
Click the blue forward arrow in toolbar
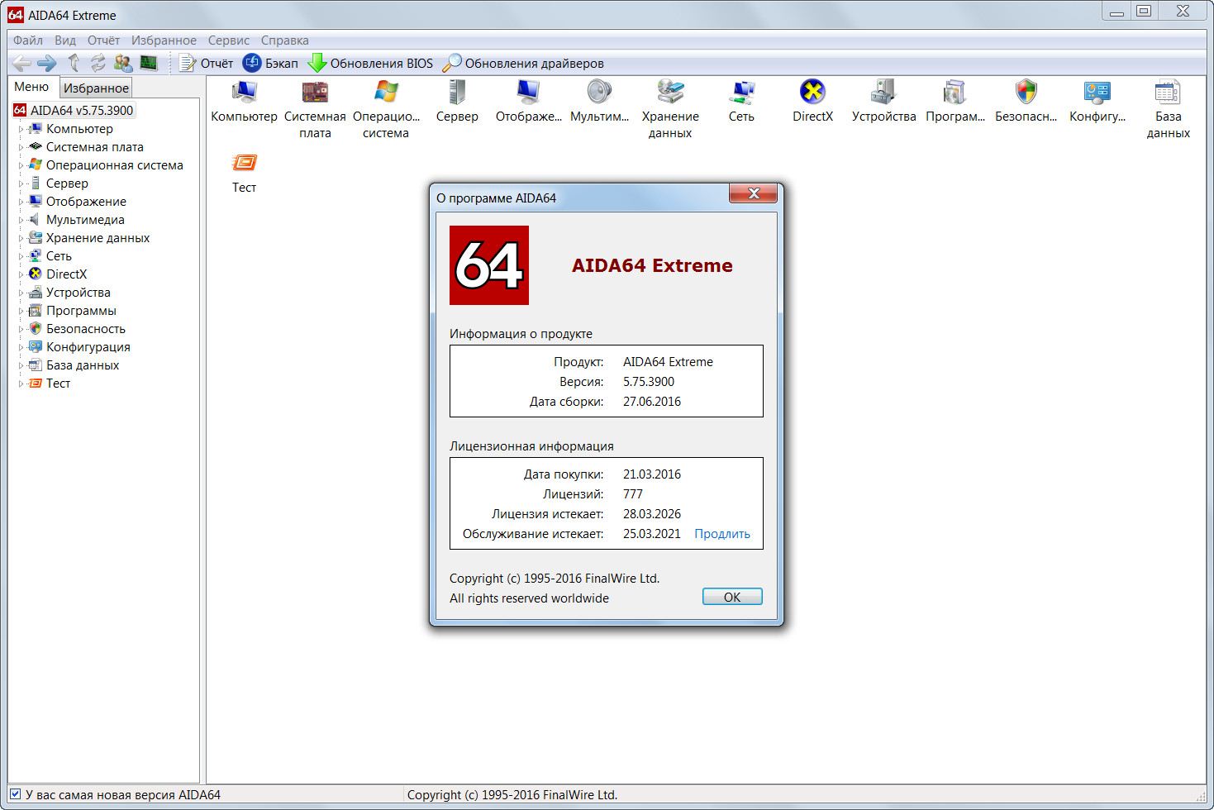pyautogui.click(x=47, y=64)
